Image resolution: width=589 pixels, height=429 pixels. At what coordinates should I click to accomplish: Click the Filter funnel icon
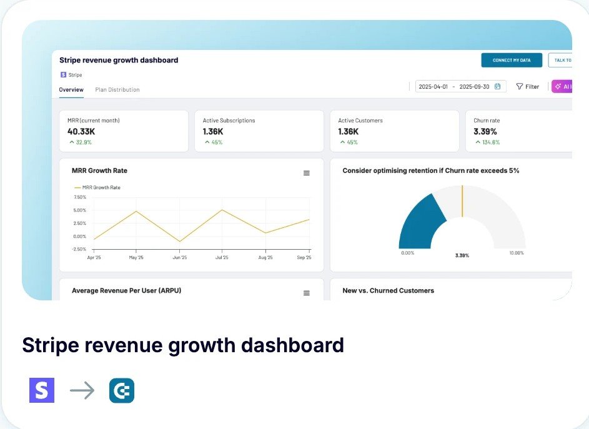(x=520, y=87)
